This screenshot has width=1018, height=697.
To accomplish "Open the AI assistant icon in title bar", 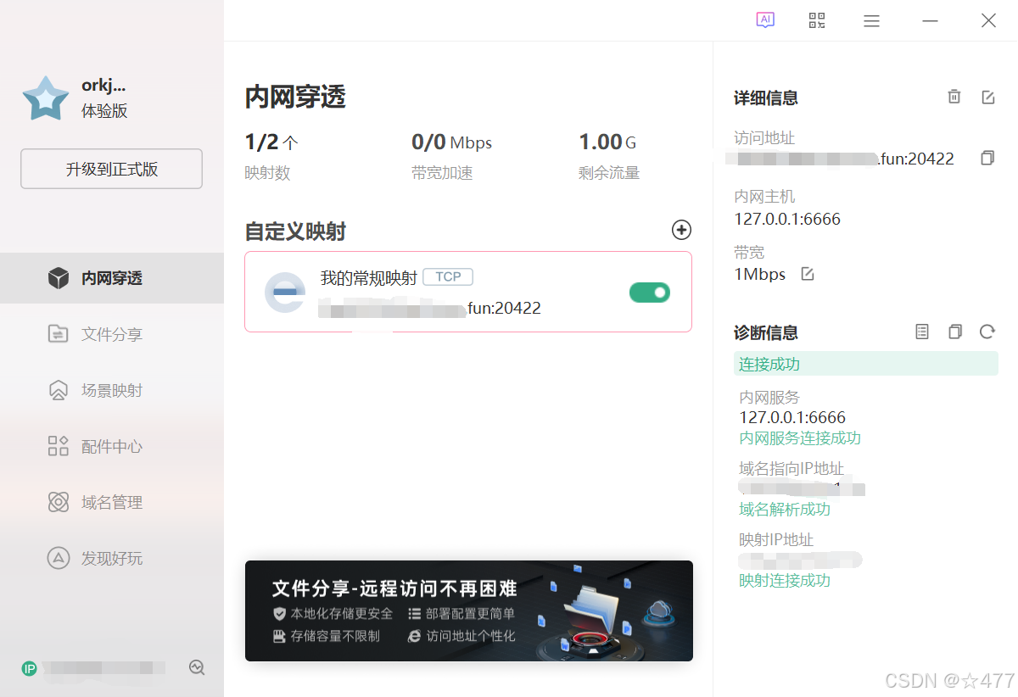I will [765, 20].
